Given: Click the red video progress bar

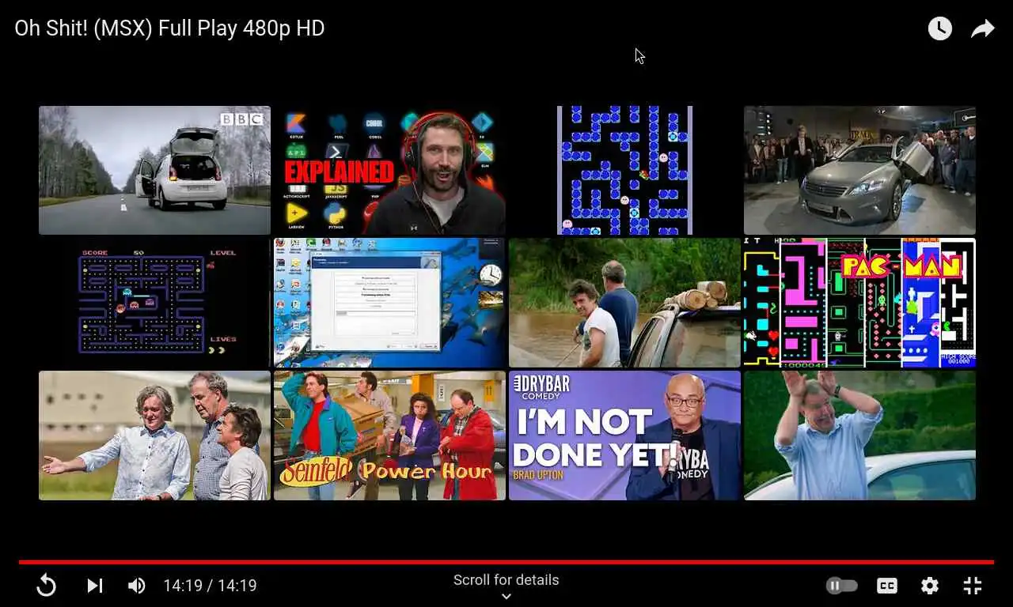Looking at the screenshot, I should pyautogui.click(x=506, y=562).
